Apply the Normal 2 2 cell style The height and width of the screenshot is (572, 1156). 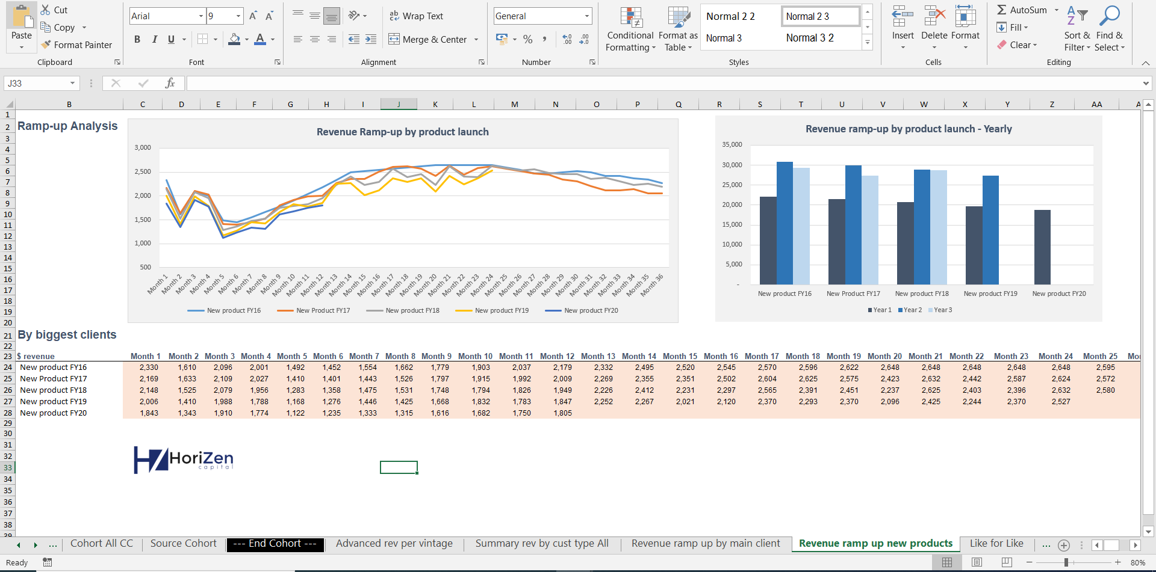click(730, 16)
